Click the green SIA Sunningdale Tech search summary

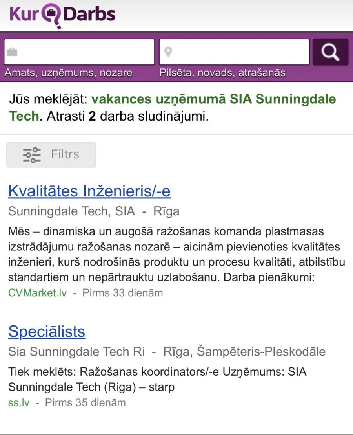click(x=173, y=107)
